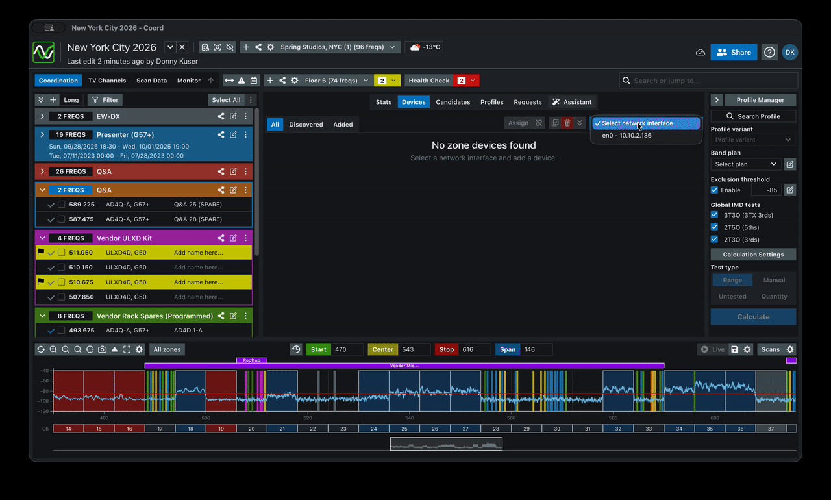Click the Profile Manager button
Viewport: 831px width, 500px height.
click(x=760, y=100)
